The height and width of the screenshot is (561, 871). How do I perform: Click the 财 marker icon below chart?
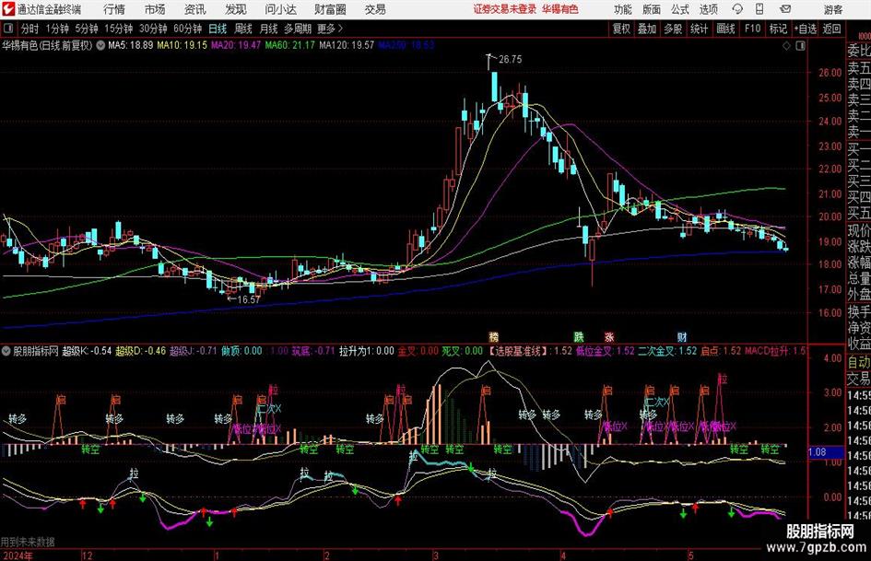click(x=681, y=336)
